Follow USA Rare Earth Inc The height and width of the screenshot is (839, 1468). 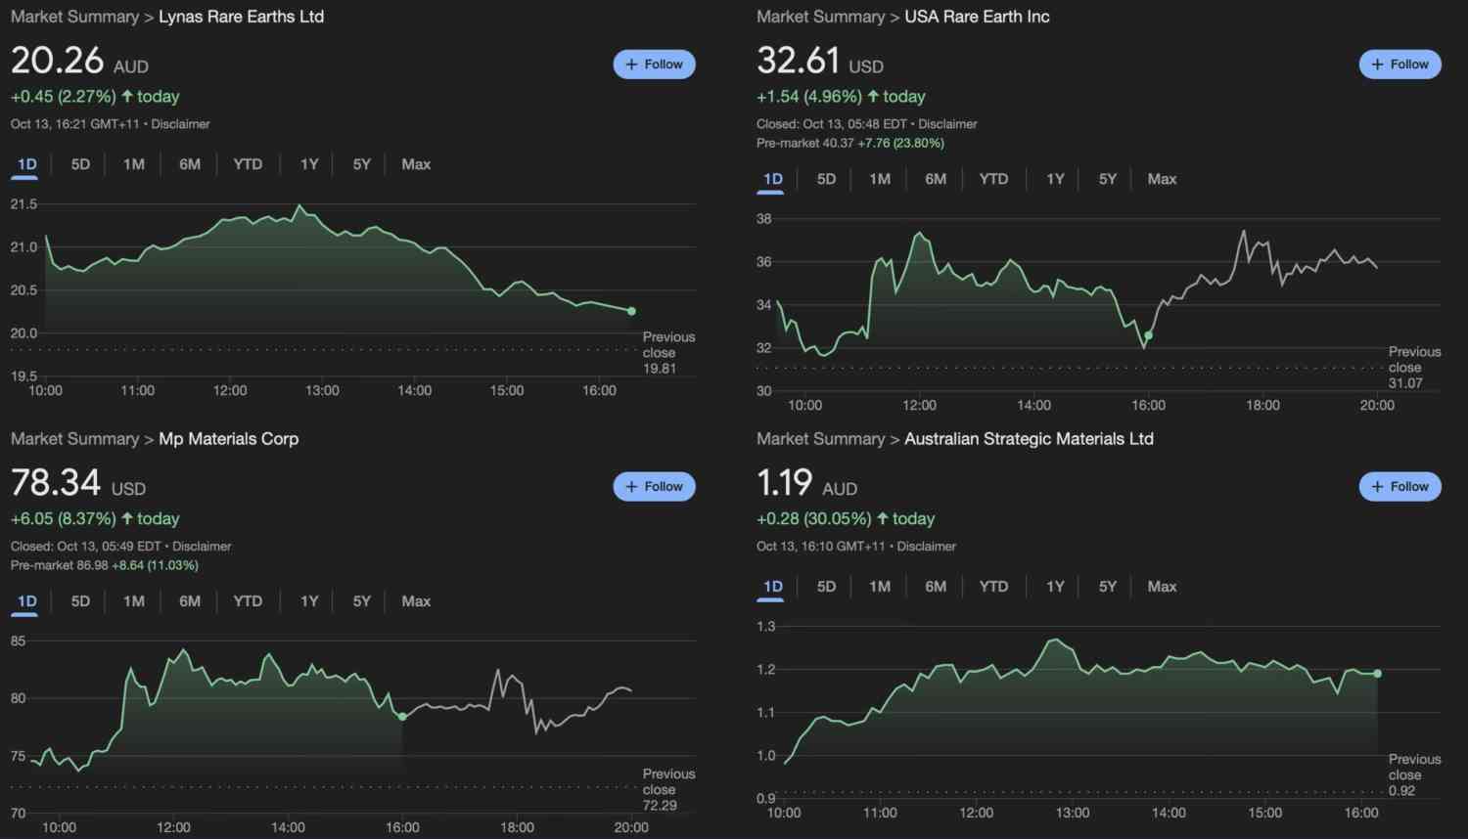tap(1399, 64)
